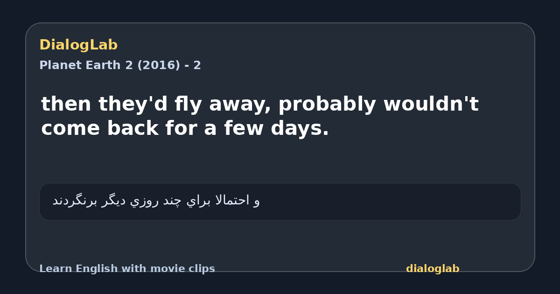560x294 pixels.
Task: Select the word 'probably' in the English sentence
Action: pos(328,105)
